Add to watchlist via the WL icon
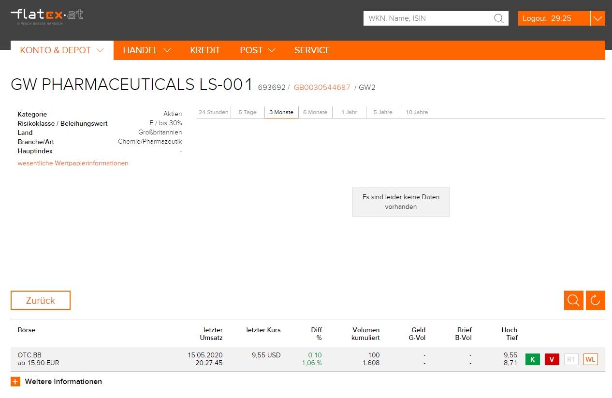The width and height of the screenshot is (612, 398). pos(591,359)
